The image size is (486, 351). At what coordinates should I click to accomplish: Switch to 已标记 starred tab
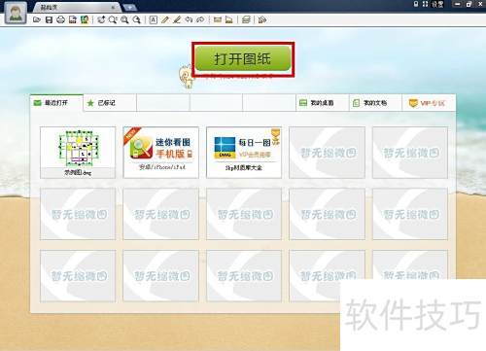coord(110,103)
